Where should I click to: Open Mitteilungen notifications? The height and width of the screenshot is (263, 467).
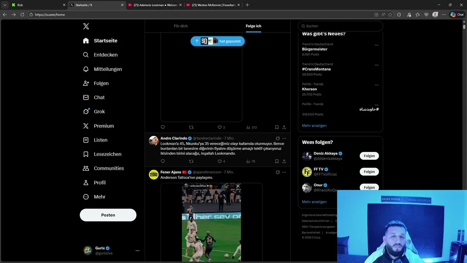103,69
